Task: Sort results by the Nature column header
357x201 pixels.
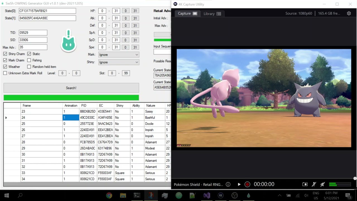Action: (x=155, y=106)
